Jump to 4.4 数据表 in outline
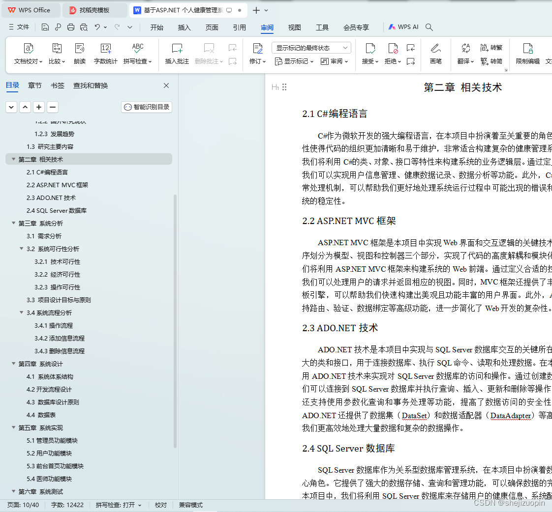This screenshot has height=512, width=552. pyautogui.click(x=41, y=415)
